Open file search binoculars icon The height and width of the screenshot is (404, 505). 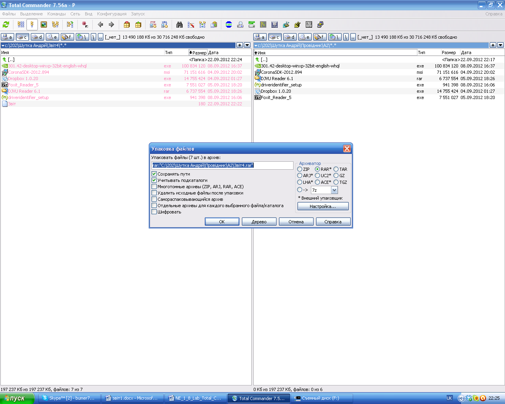[180, 24]
